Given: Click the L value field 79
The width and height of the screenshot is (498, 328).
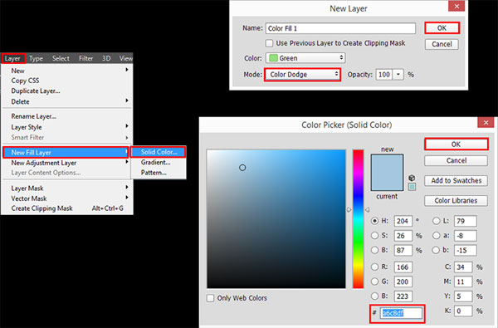Looking at the screenshot, I should [466, 221].
